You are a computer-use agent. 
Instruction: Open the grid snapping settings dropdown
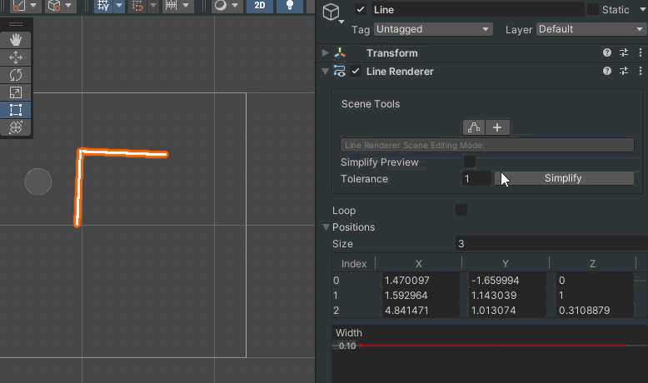click(153, 6)
